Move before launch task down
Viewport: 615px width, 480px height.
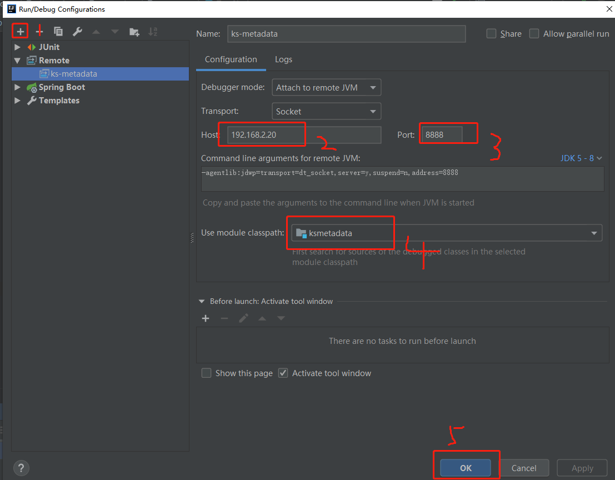pos(281,318)
